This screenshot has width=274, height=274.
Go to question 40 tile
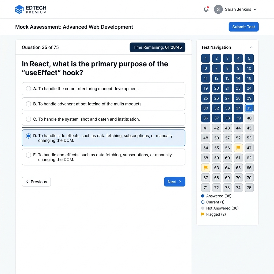[249, 118]
